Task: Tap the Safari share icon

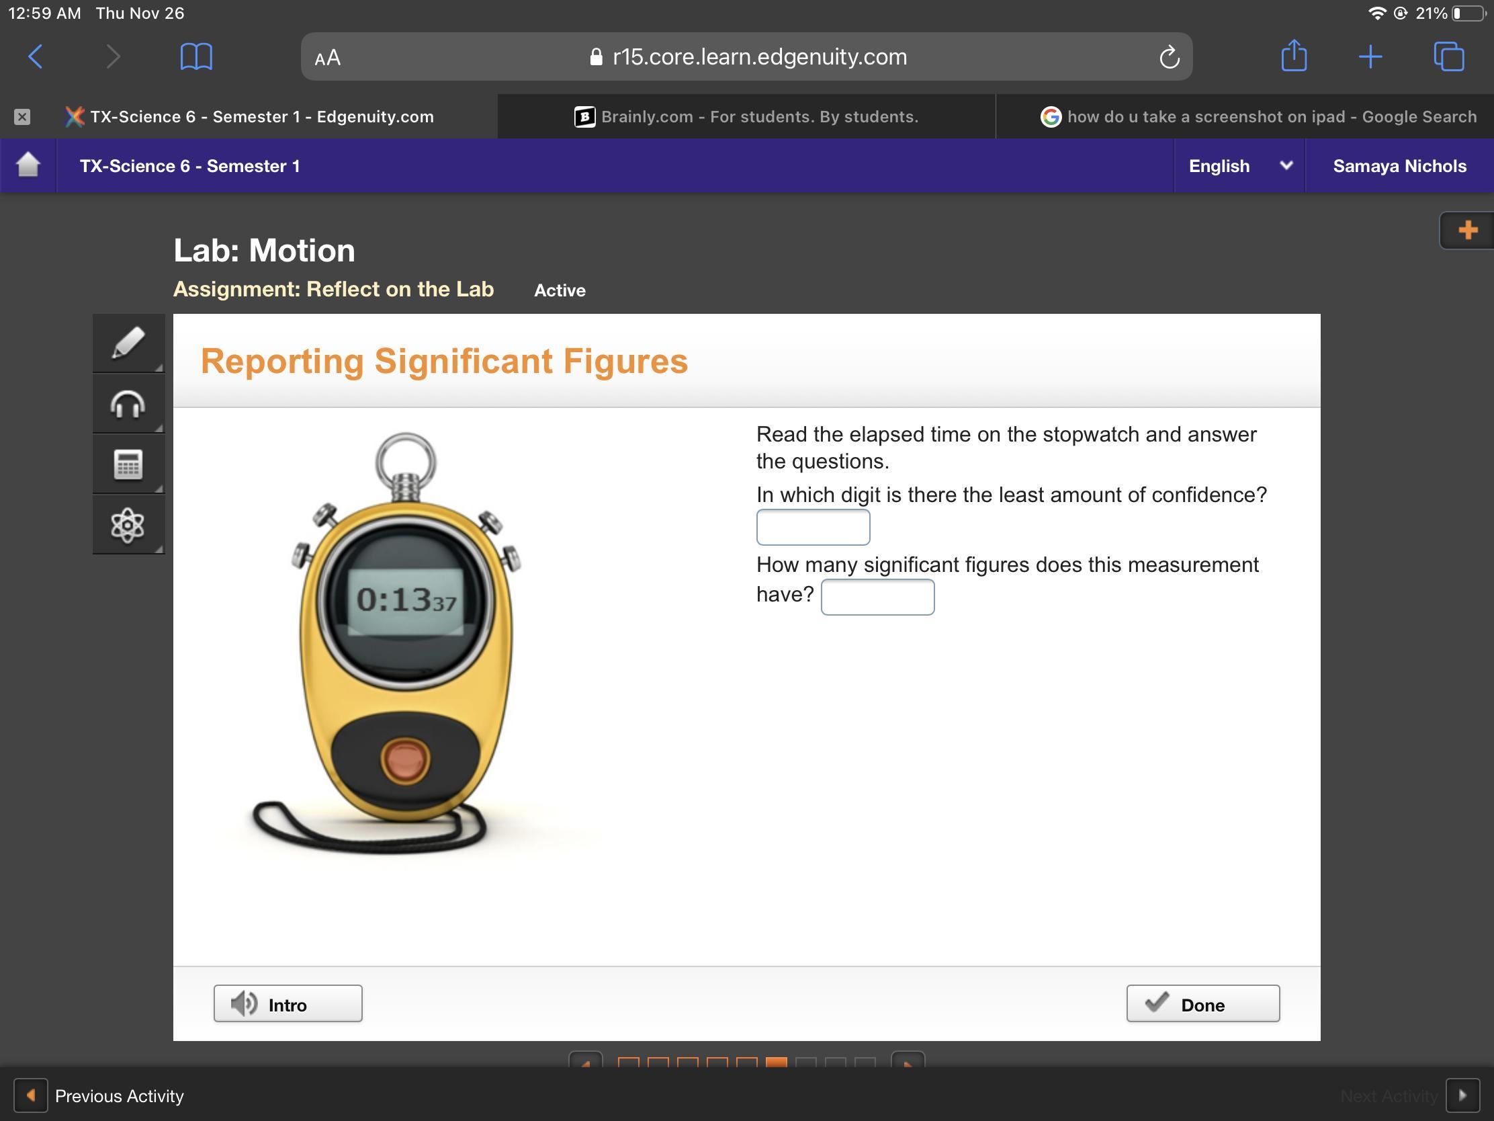Action: pos(1293,56)
